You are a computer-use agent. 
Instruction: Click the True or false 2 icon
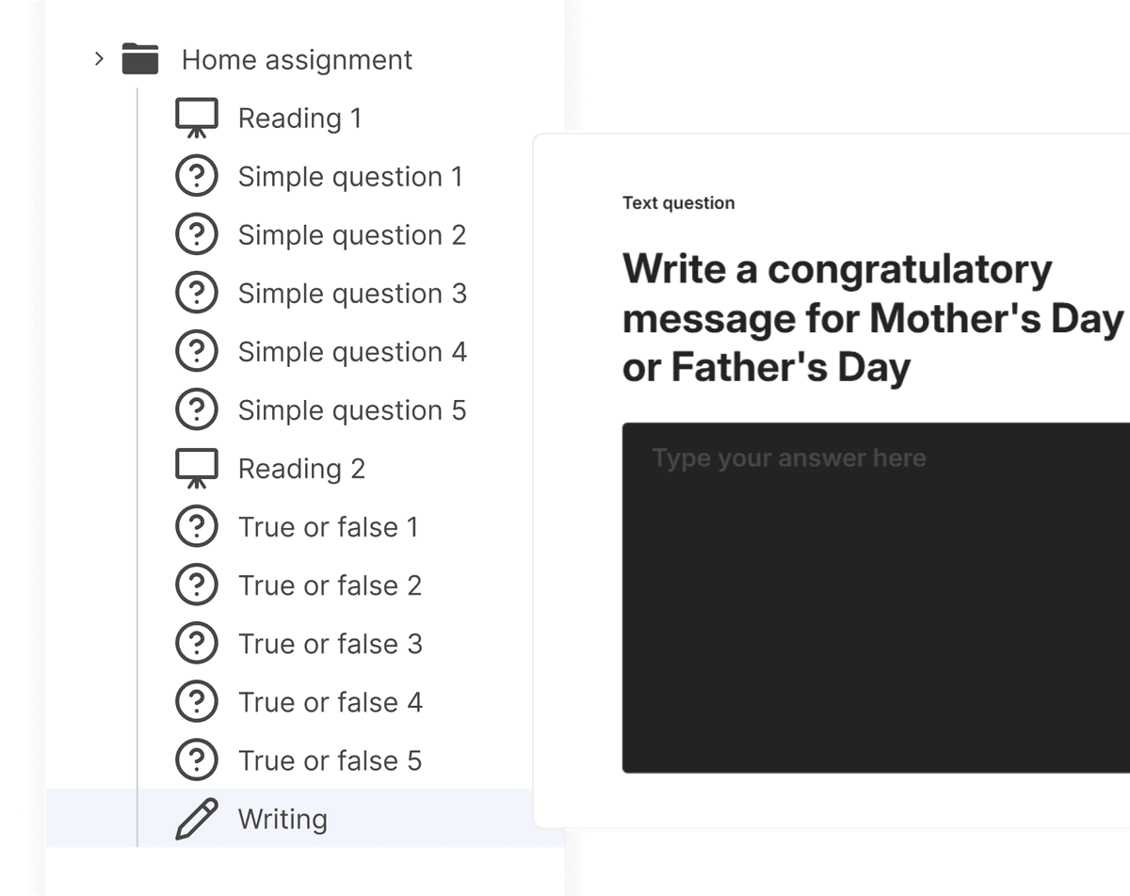(x=197, y=585)
